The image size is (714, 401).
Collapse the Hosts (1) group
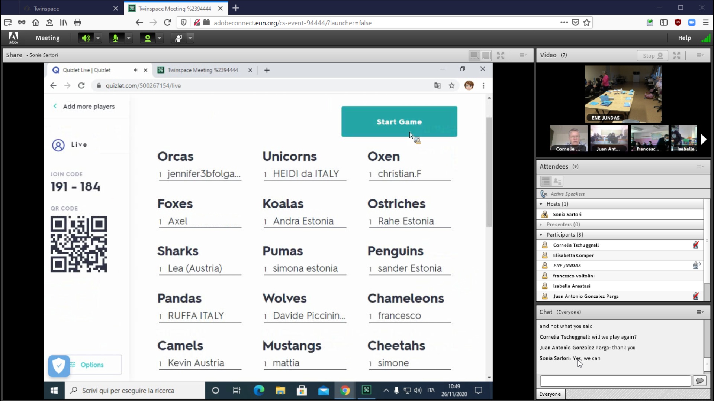coord(541,204)
